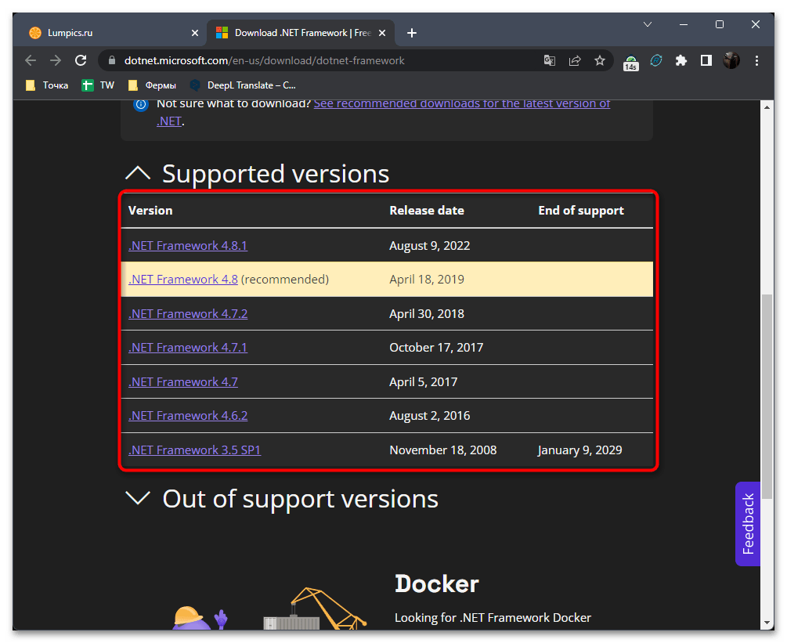Open the .NET Framework 4.8.1 link
The width and height of the screenshot is (787, 643).
tap(188, 246)
